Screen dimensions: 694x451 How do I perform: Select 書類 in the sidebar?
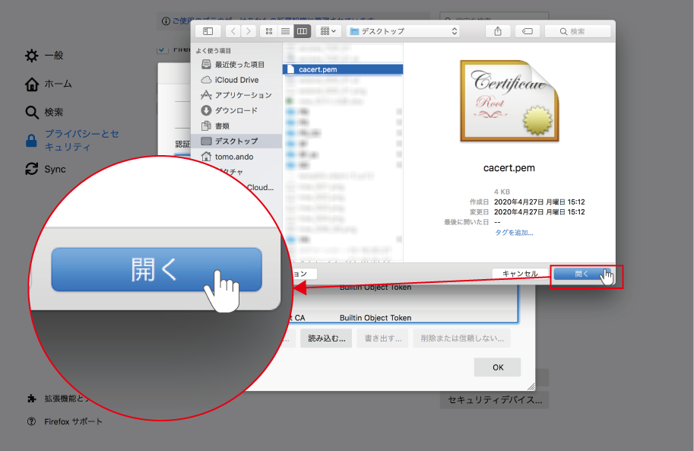(x=236, y=125)
